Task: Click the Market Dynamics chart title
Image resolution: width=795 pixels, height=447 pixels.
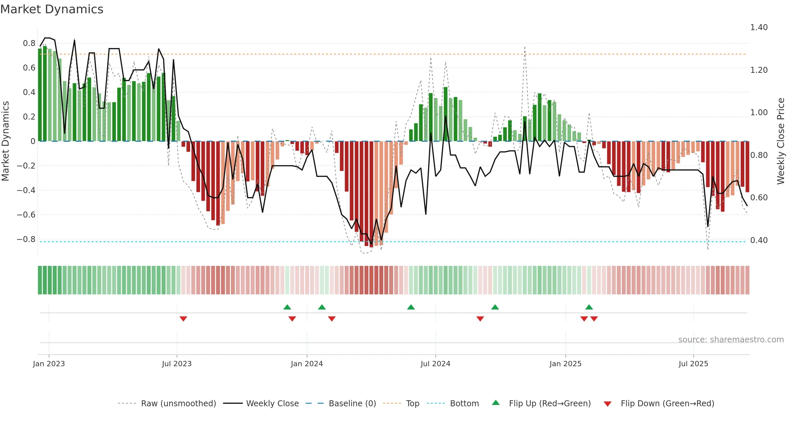Action: 52,9
